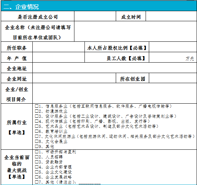Click the 企业地址 input cell
This screenshot has width=197, height=185.
point(115,68)
